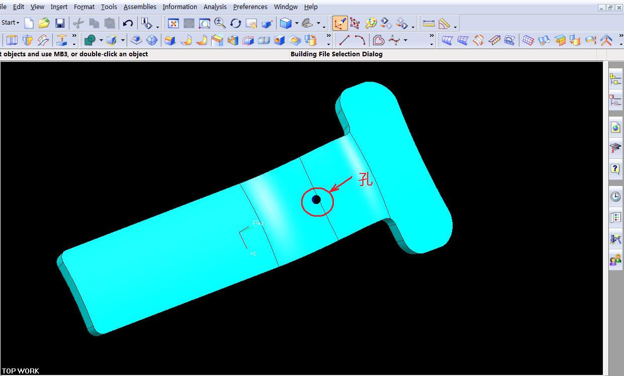Click the Line curve tool
Screen dimensions: 624x376
(x=344, y=40)
